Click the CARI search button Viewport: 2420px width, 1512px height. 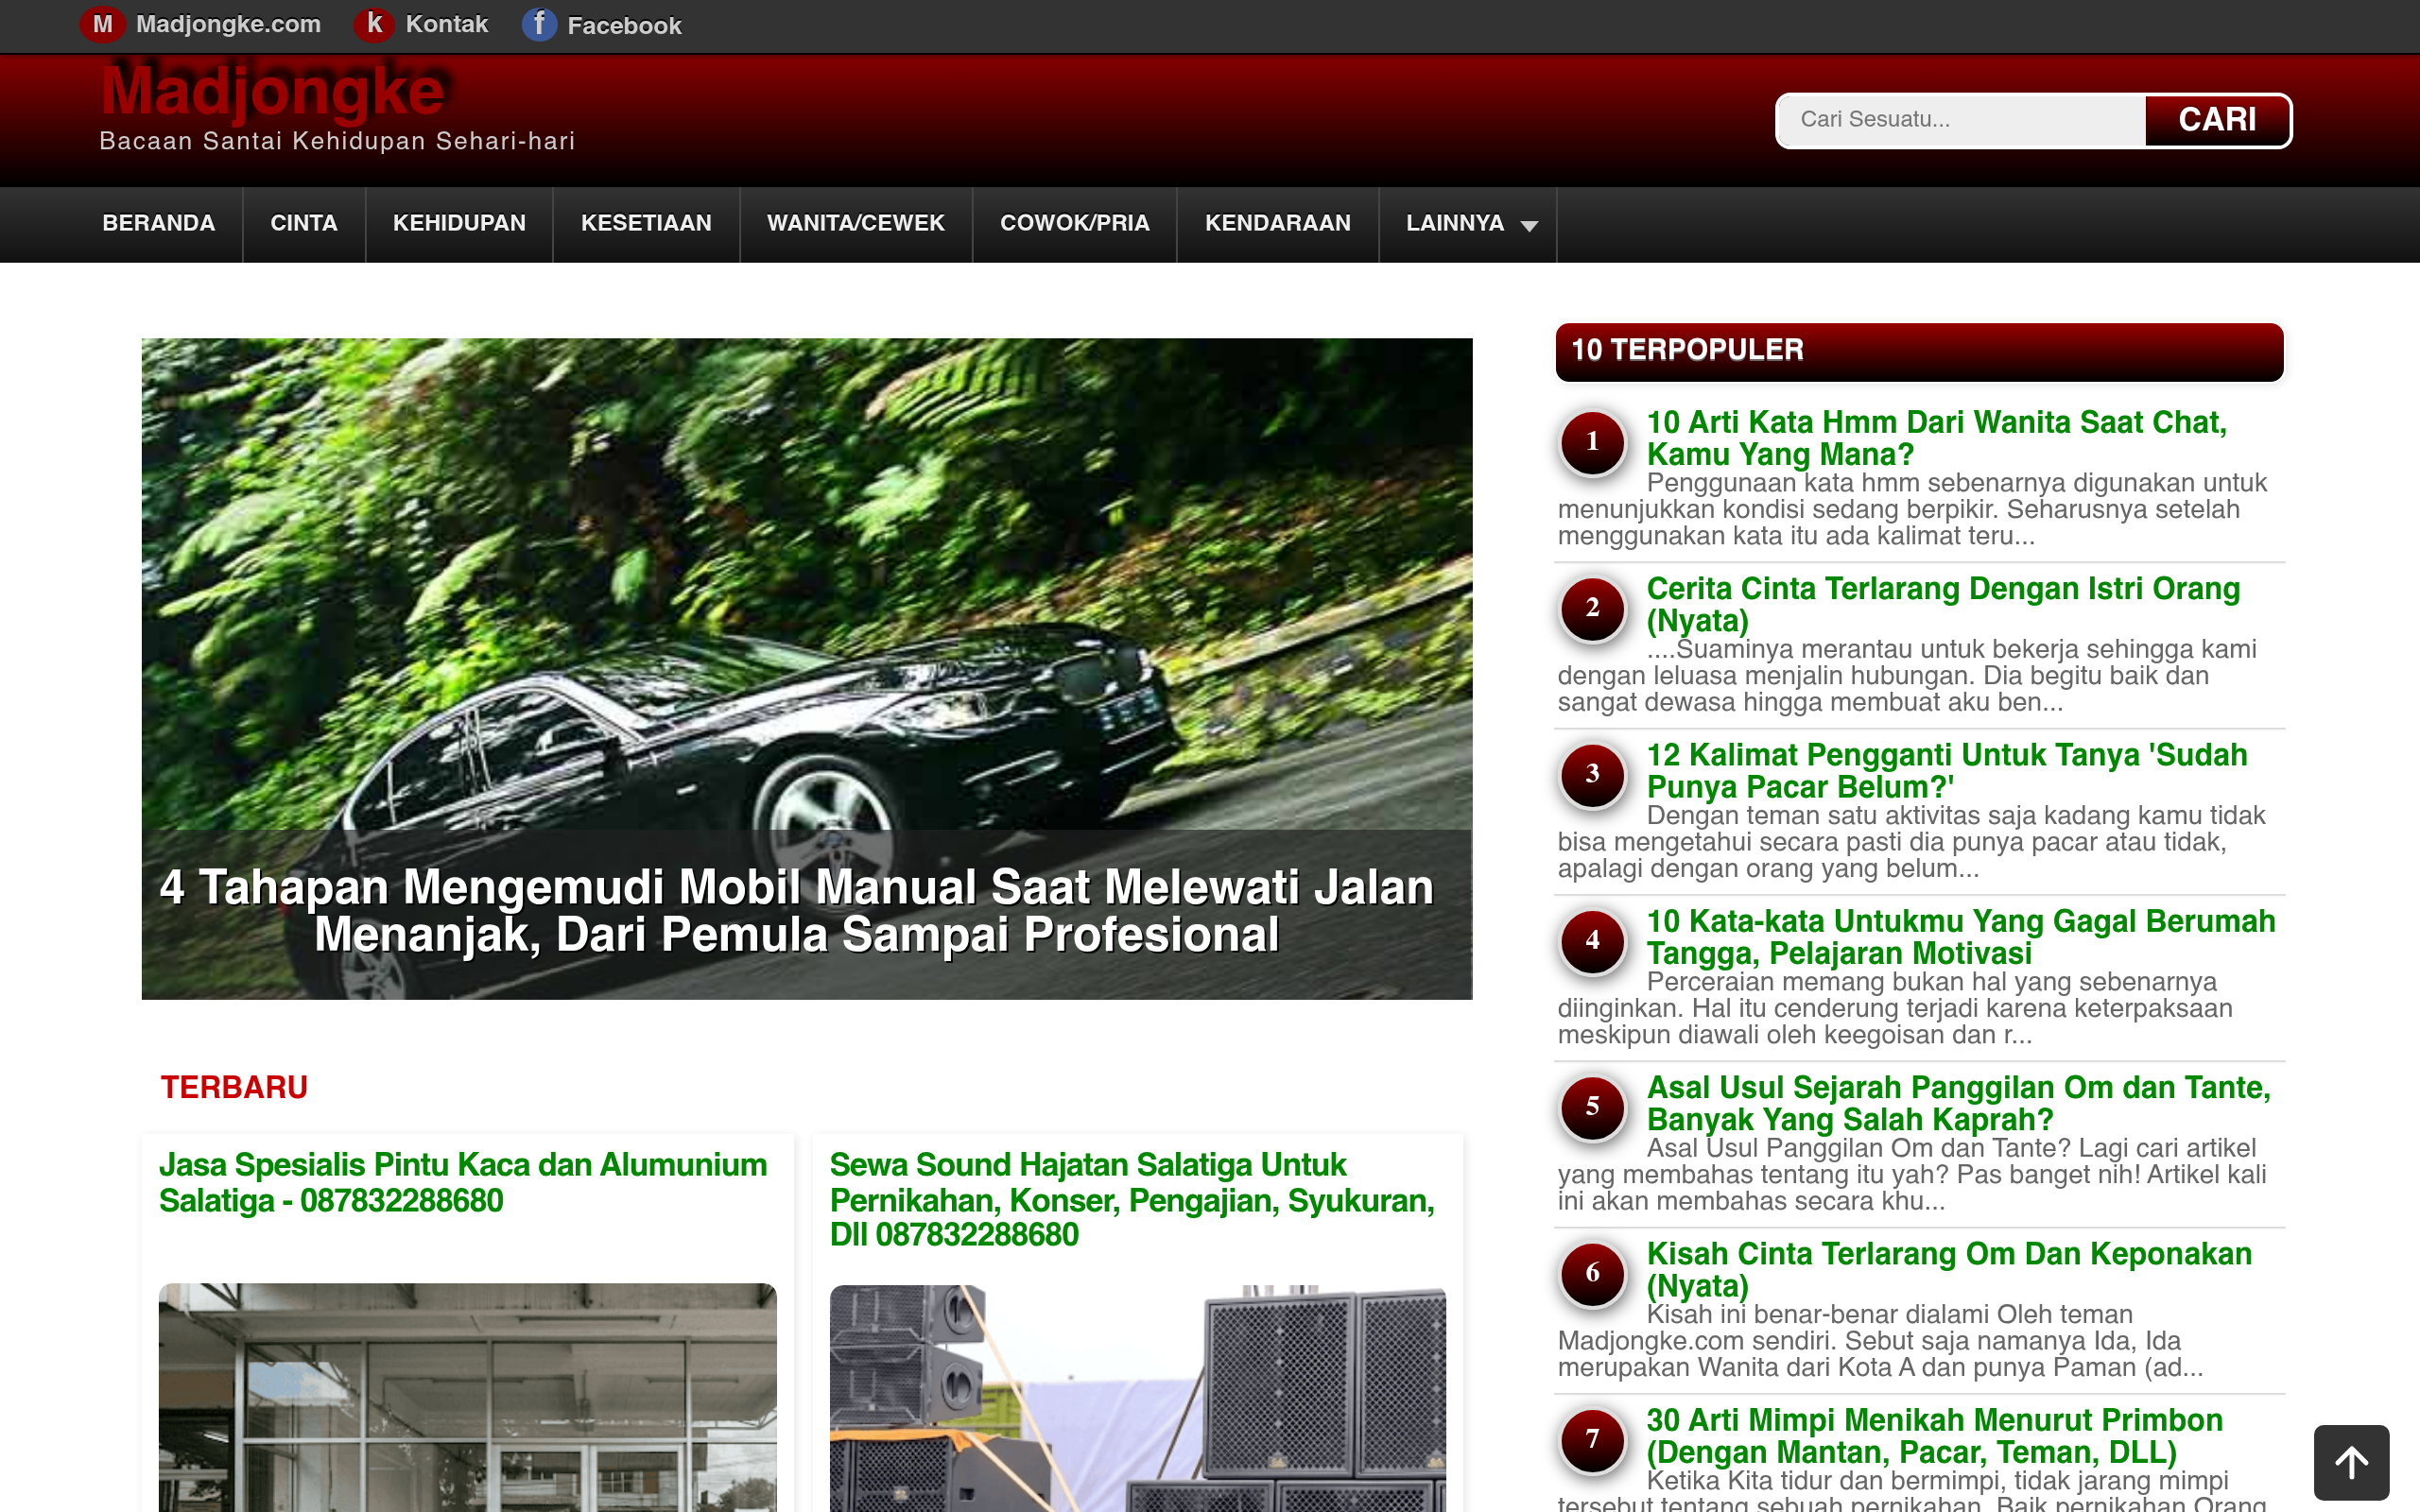[2217, 120]
